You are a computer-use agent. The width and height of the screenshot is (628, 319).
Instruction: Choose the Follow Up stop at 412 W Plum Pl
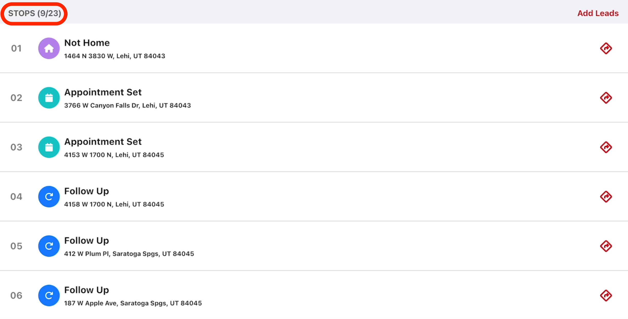click(x=86, y=240)
